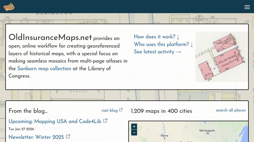
Task: Follow the 'How does it work?' link
Action: tap(156, 37)
